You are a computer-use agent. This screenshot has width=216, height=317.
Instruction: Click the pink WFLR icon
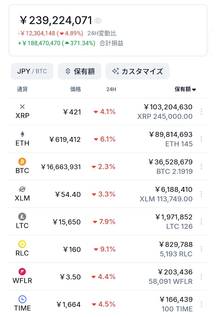point(23,271)
